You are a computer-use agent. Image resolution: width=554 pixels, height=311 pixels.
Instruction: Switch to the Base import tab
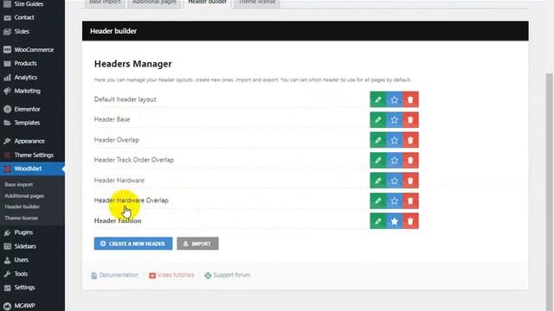point(105,3)
